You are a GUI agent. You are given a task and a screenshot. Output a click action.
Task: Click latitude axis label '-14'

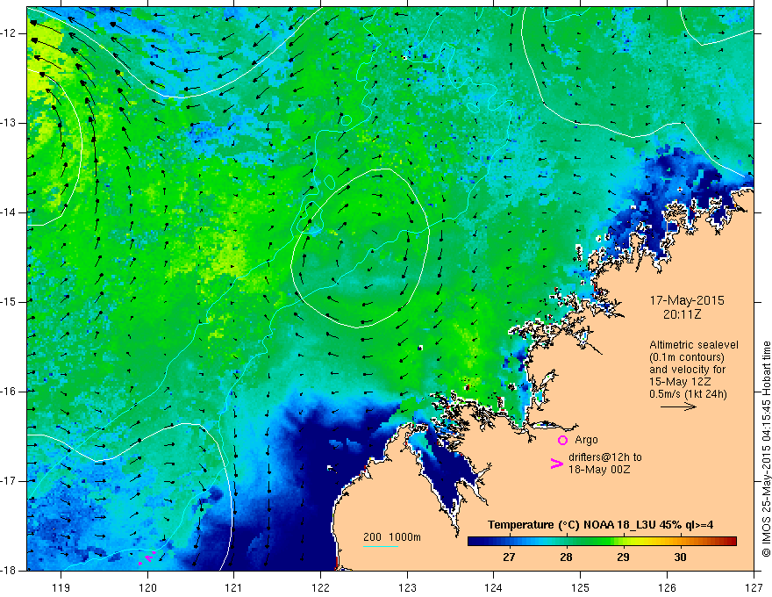point(9,212)
